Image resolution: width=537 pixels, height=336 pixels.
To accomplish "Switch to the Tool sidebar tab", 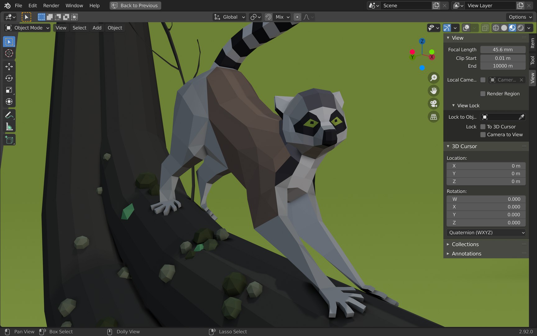I will pyautogui.click(x=533, y=60).
